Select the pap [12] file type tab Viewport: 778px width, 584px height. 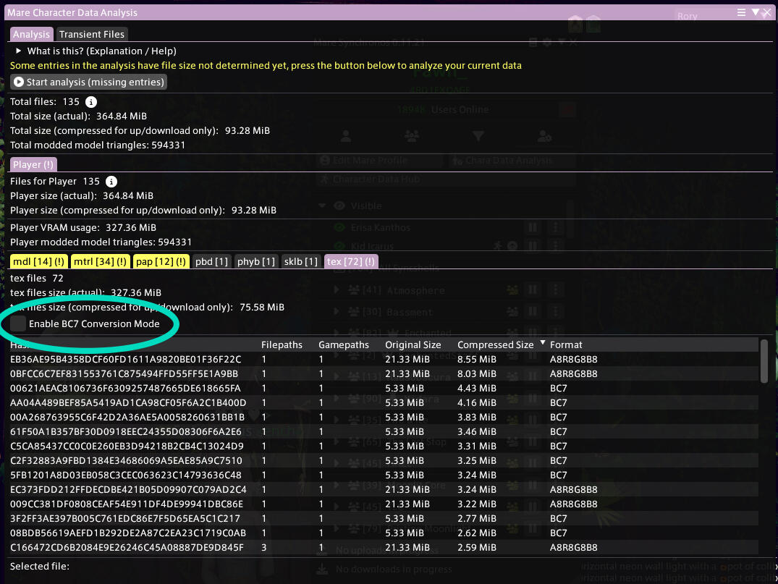point(161,261)
